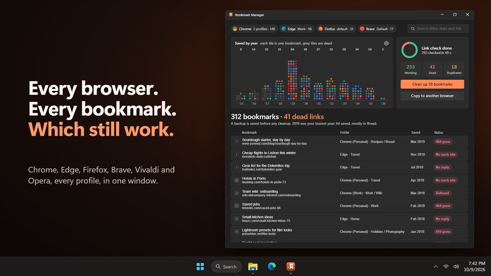Click the taskbar Search box

click(x=226, y=266)
